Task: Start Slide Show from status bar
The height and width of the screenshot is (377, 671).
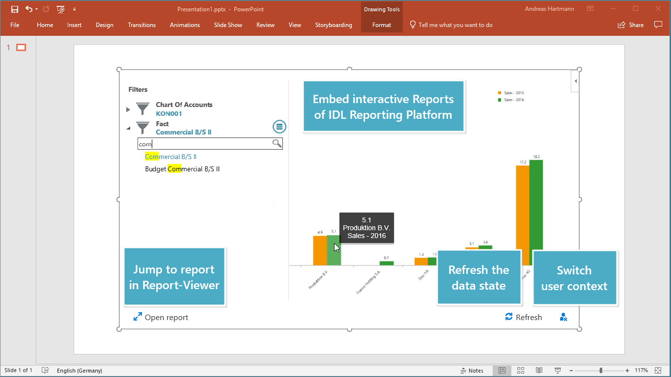Action: click(558, 371)
